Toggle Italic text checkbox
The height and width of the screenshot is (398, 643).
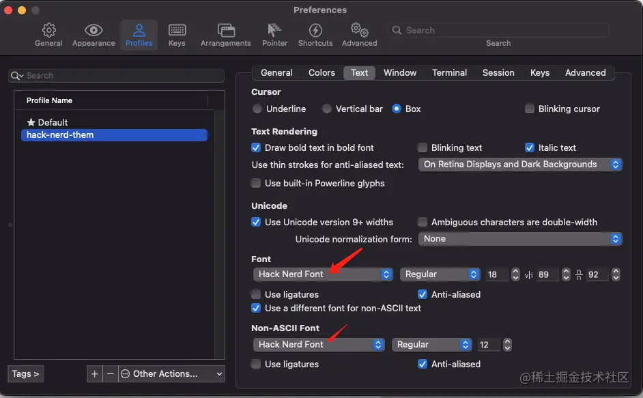click(530, 147)
